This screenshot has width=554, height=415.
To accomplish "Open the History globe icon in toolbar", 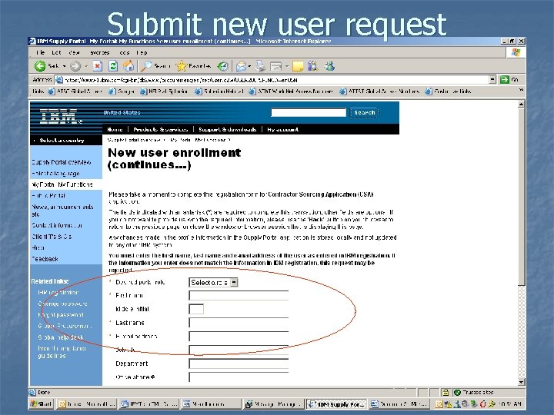I will (222, 66).
